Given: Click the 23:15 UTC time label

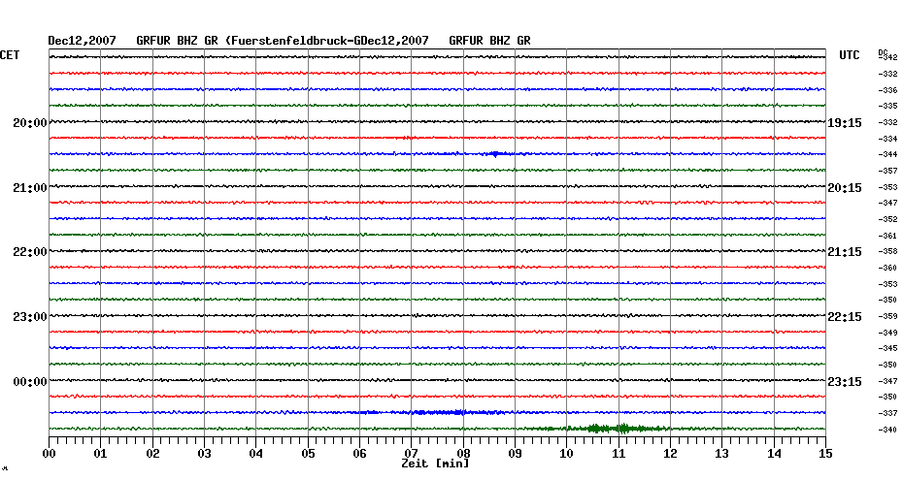Looking at the screenshot, I should (845, 382).
